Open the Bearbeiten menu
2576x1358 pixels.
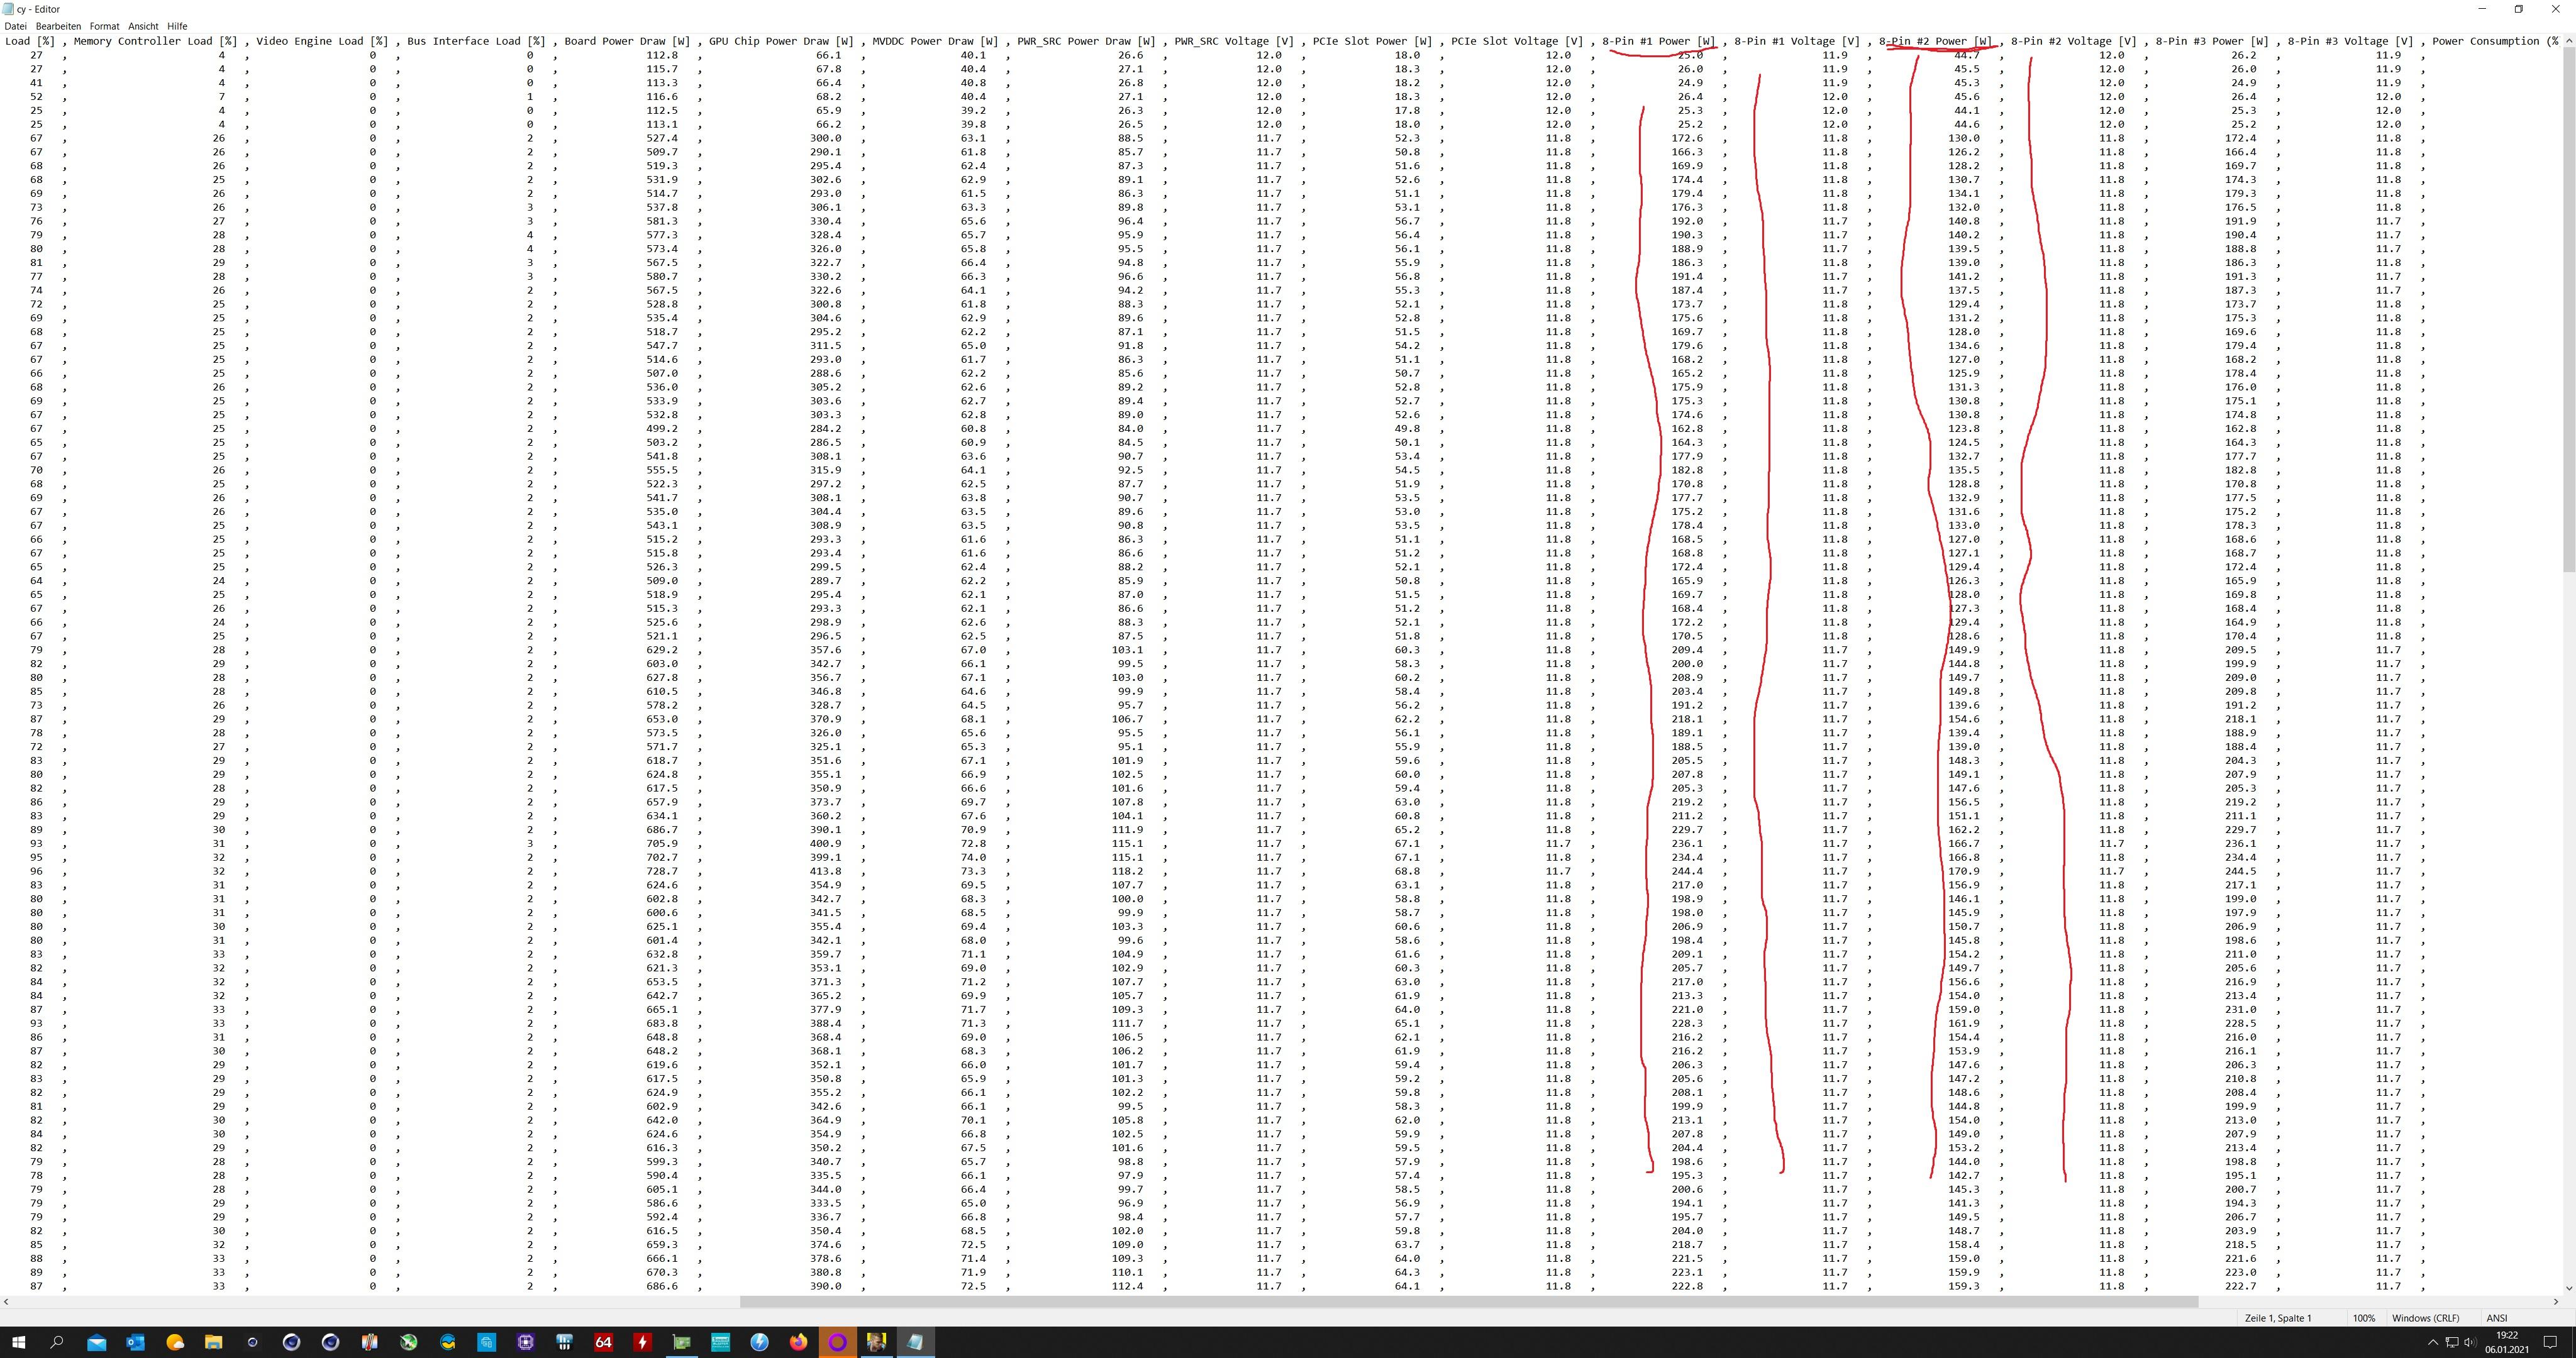point(58,26)
